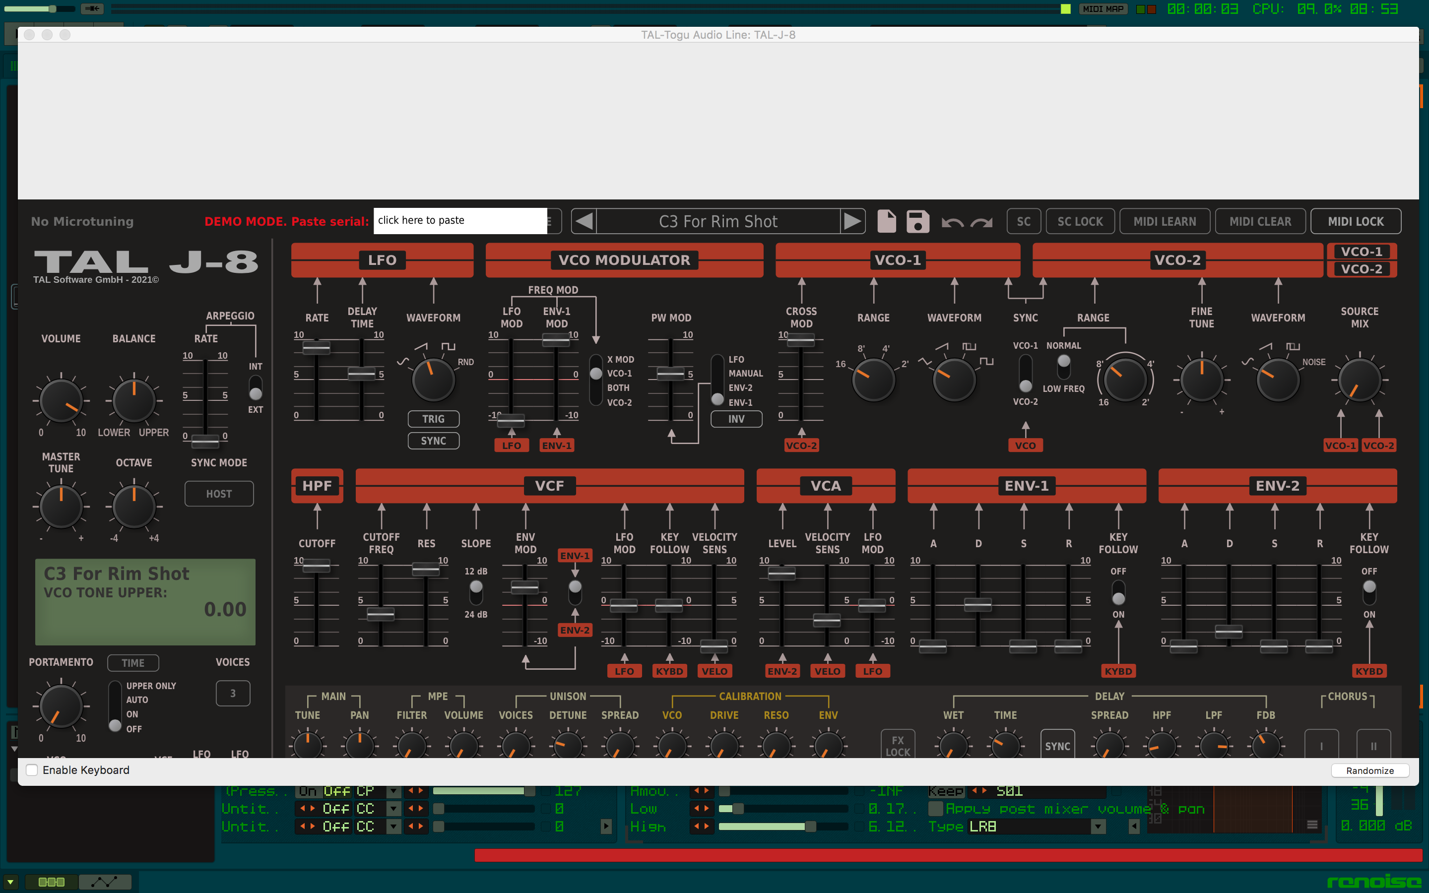Click the SC LOCK button

point(1080,221)
